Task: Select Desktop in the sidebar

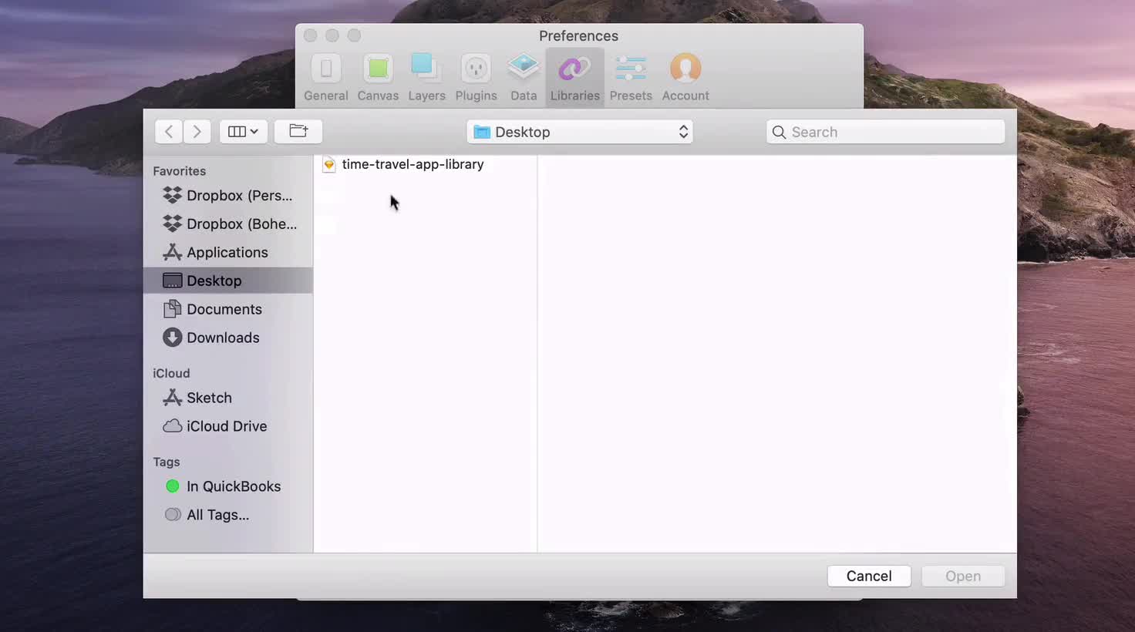Action: 228,281
